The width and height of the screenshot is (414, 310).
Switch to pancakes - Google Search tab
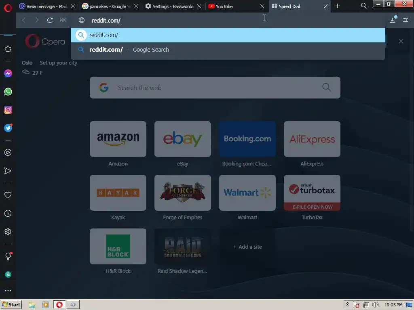tap(107, 6)
